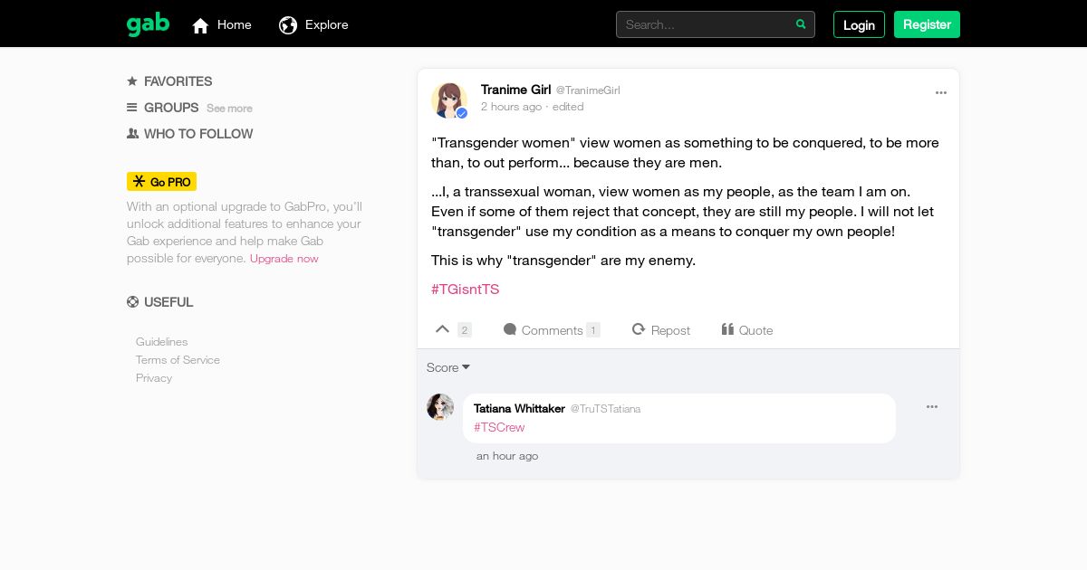Upvote the Tranime Girl post

(x=442, y=329)
